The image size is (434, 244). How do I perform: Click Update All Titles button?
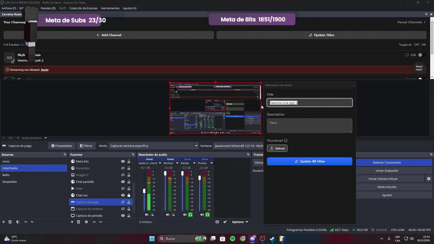(x=310, y=161)
